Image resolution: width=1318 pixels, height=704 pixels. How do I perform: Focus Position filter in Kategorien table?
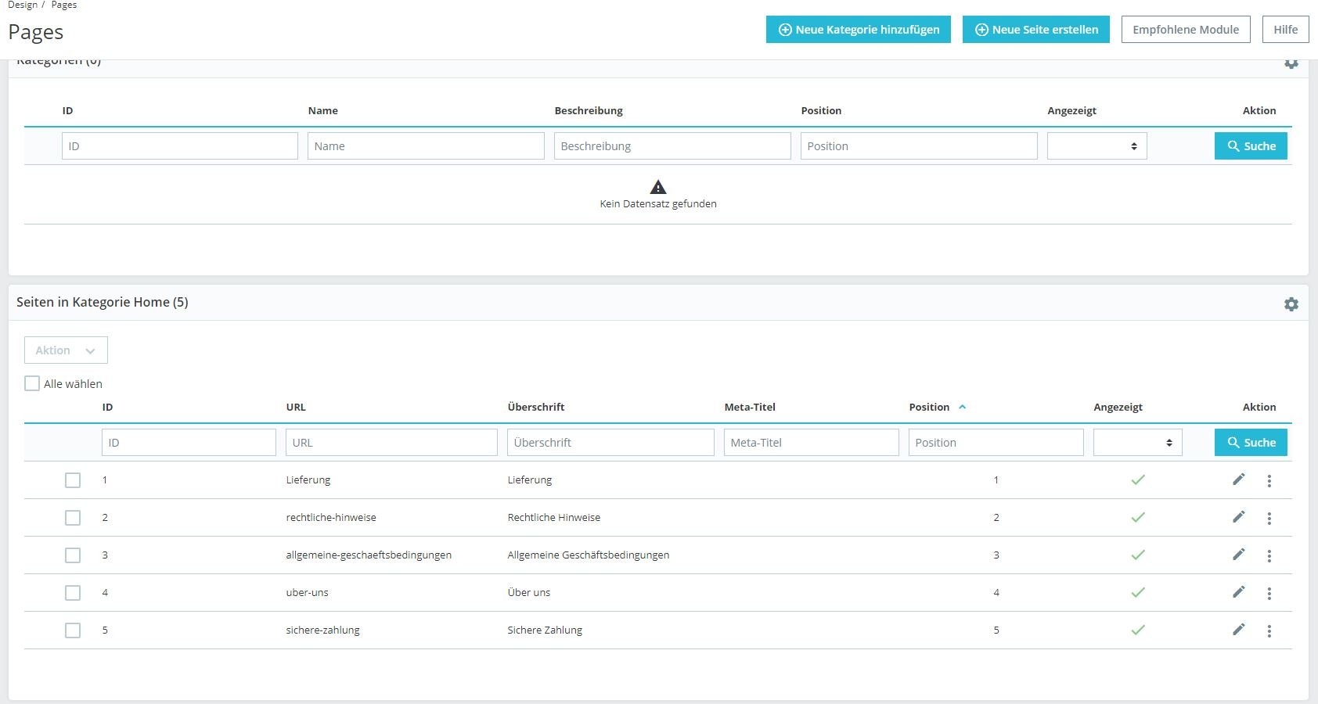click(919, 146)
